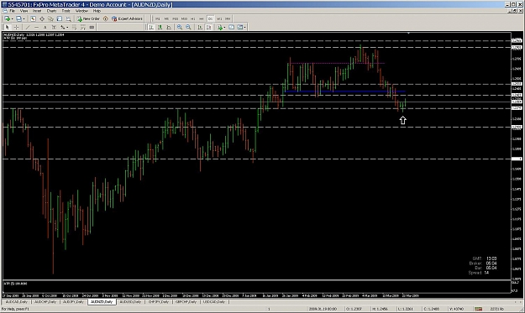The height and width of the screenshot is (313, 525).
Task: Toggle the Auto Scroll chart icon
Action: click(x=200, y=27)
